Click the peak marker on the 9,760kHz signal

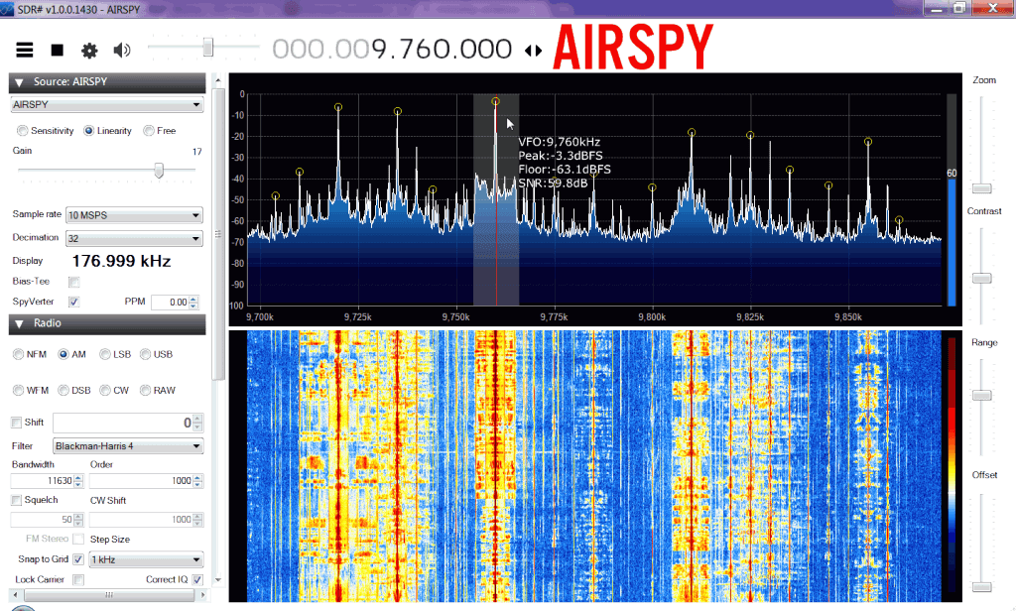[x=495, y=101]
